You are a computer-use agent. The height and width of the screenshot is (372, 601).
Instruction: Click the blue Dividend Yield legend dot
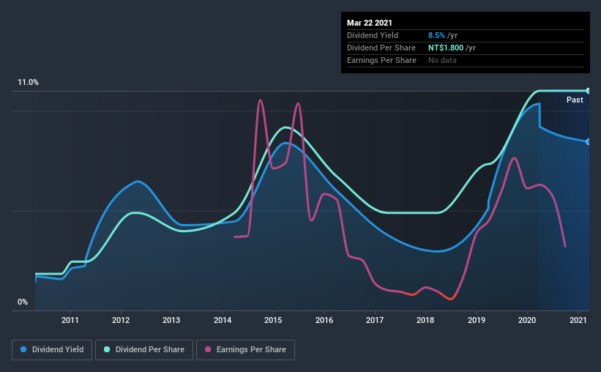tap(23, 349)
